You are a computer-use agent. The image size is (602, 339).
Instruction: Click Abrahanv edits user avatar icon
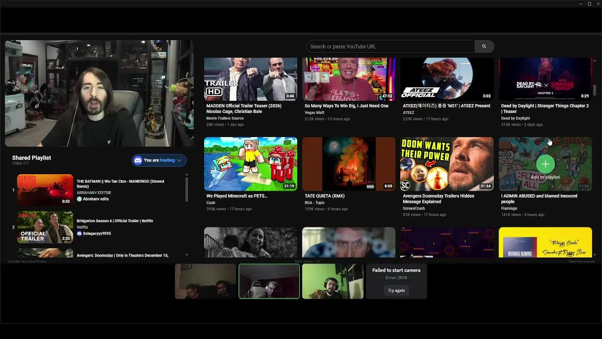tap(79, 199)
